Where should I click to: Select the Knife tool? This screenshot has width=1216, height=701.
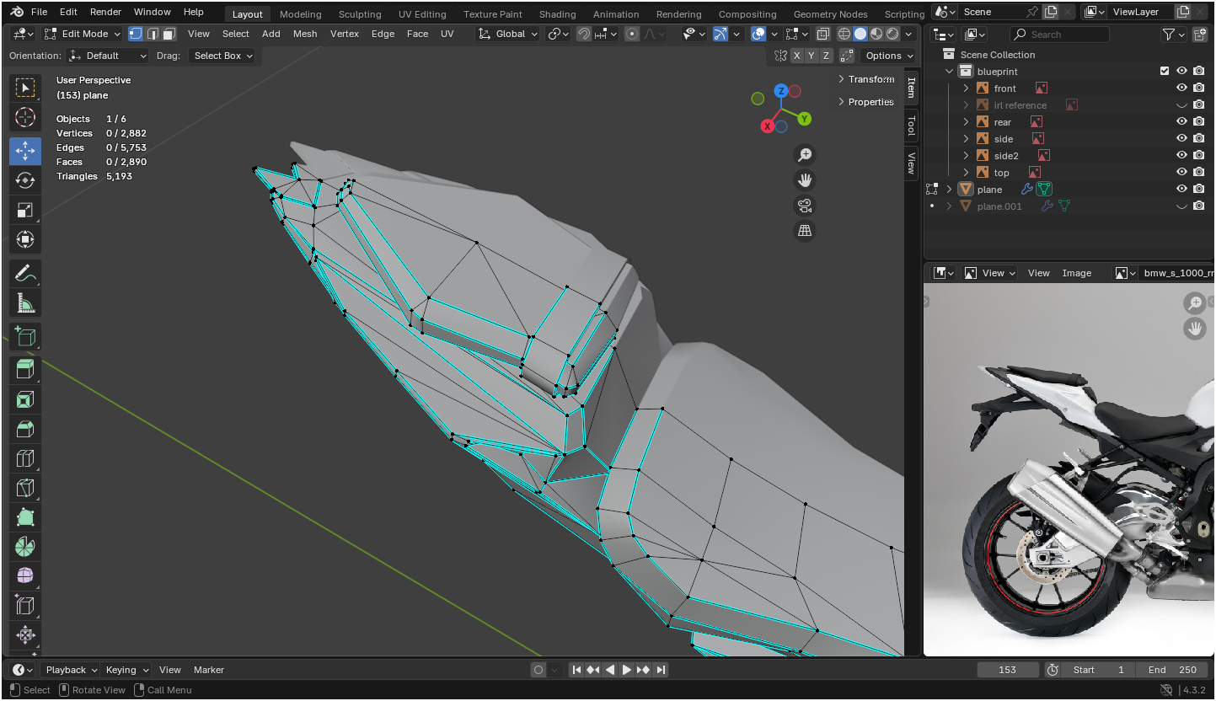click(25, 488)
